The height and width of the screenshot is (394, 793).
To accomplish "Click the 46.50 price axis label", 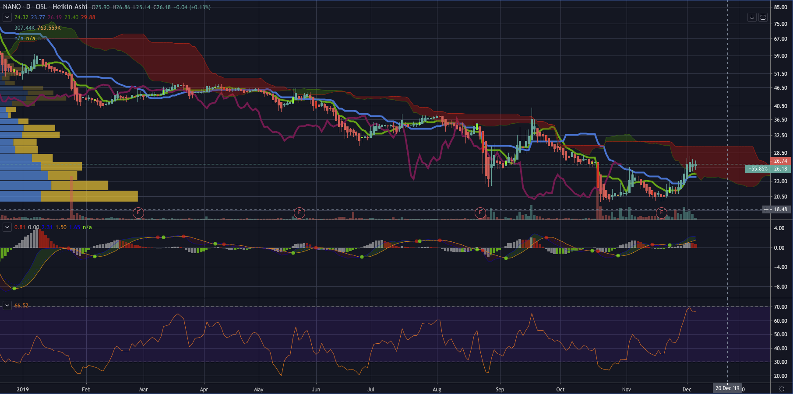I will [780, 88].
